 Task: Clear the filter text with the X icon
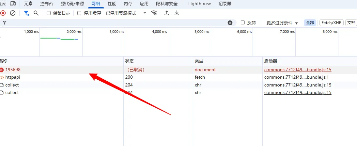[230, 23]
